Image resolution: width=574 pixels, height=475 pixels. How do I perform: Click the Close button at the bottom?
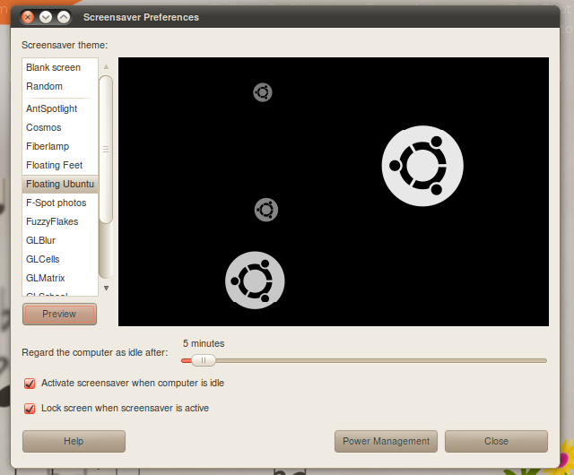click(x=496, y=441)
